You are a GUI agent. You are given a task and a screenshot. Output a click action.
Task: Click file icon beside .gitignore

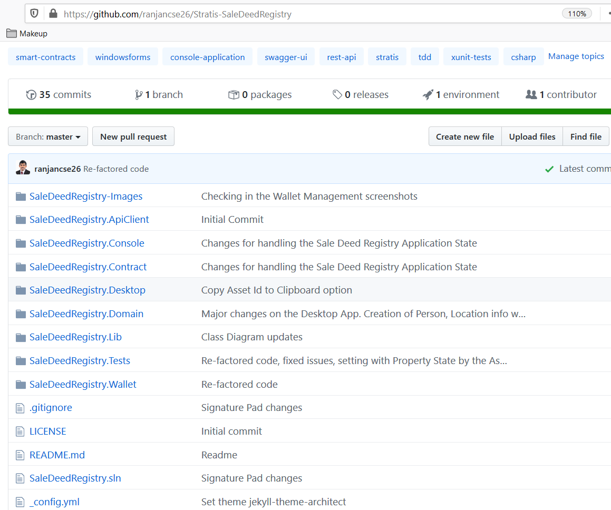click(20, 408)
